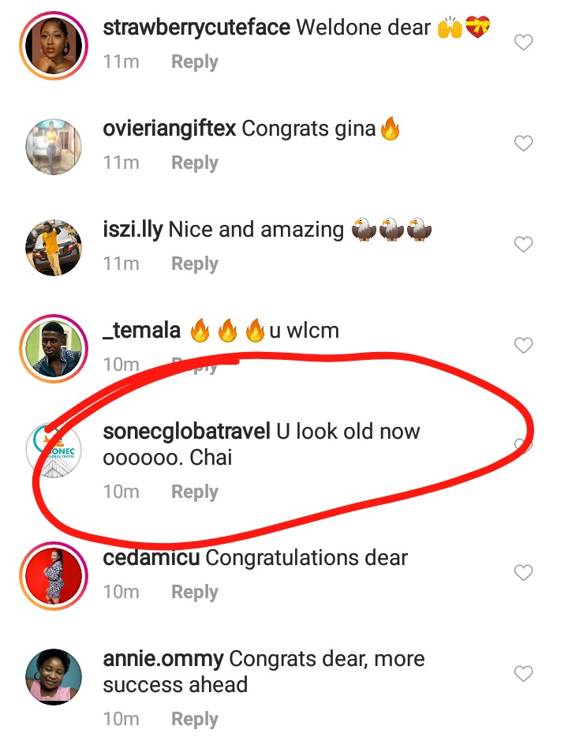View cedamicu's profile picture

(x=54, y=576)
